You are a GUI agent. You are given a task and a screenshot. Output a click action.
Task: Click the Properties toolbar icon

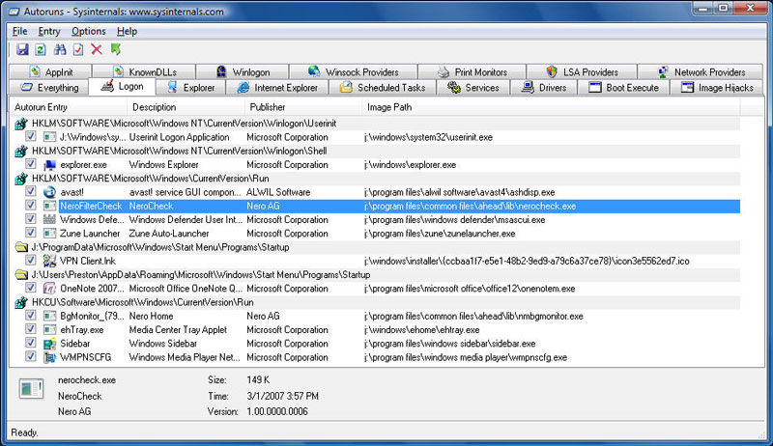(77, 49)
